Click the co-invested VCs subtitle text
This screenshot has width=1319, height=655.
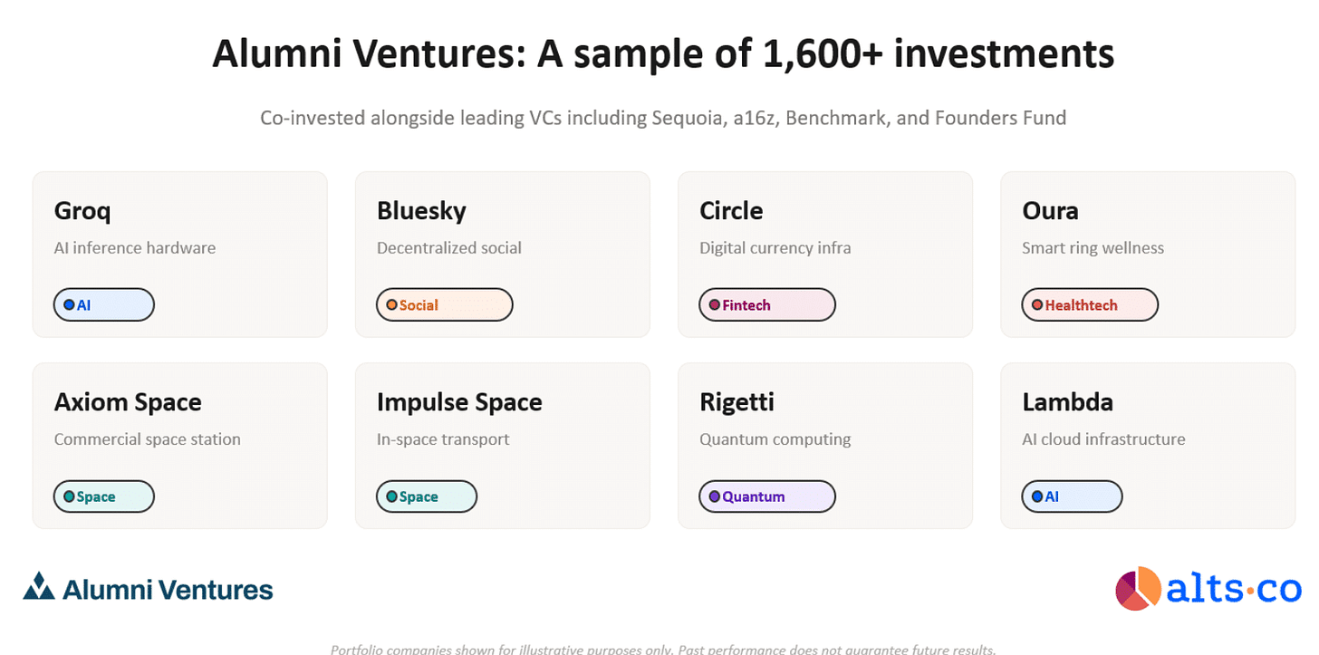click(663, 118)
